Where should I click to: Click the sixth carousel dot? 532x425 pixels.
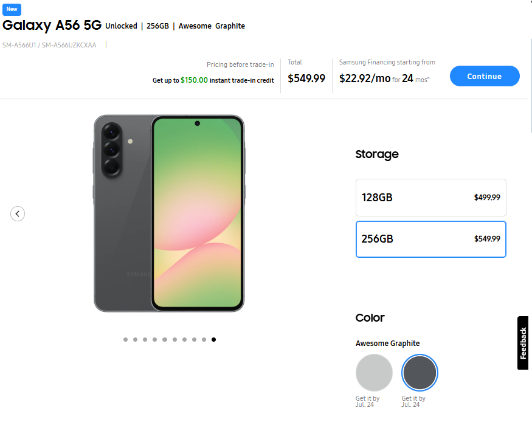tap(174, 340)
